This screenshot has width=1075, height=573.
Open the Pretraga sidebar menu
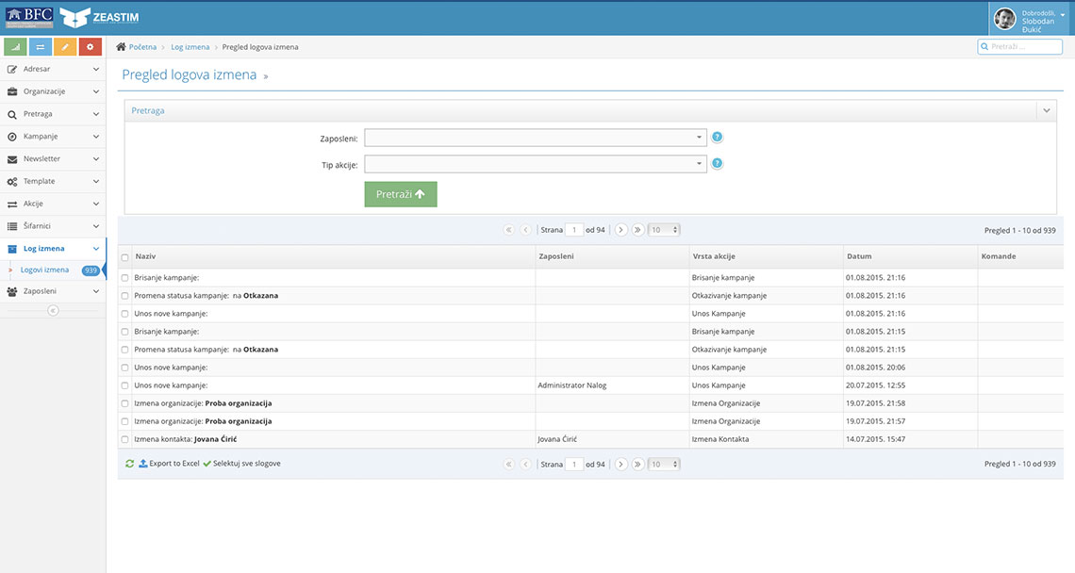click(x=53, y=114)
